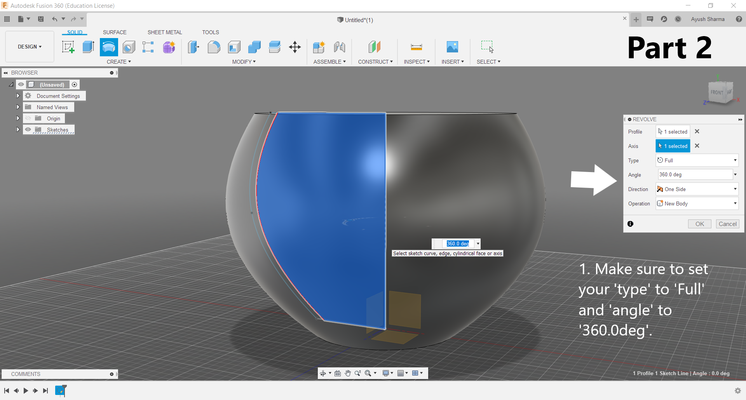Select the Measure inspect tool
746x400 pixels.
tap(417, 47)
